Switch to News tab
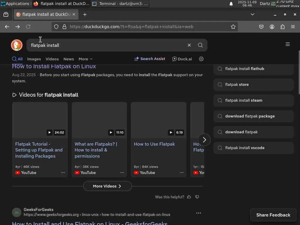Screen dimensions: 300x225 pos(69,59)
